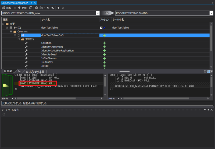Screen dimensions: 215x149
Task: Select the IsIdentity property row
Action: click(x=105, y=62)
